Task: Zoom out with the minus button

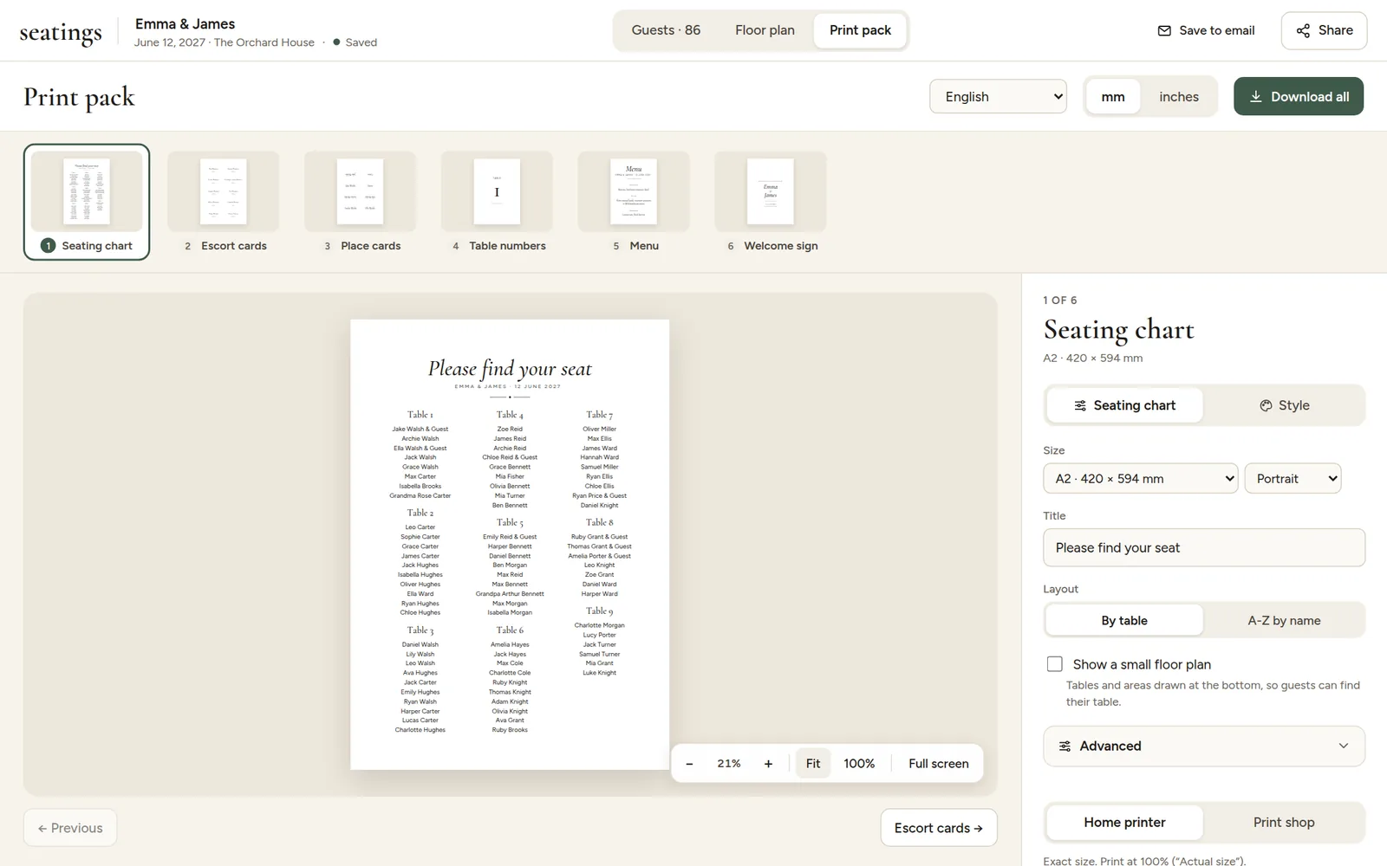Action: click(x=689, y=764)
